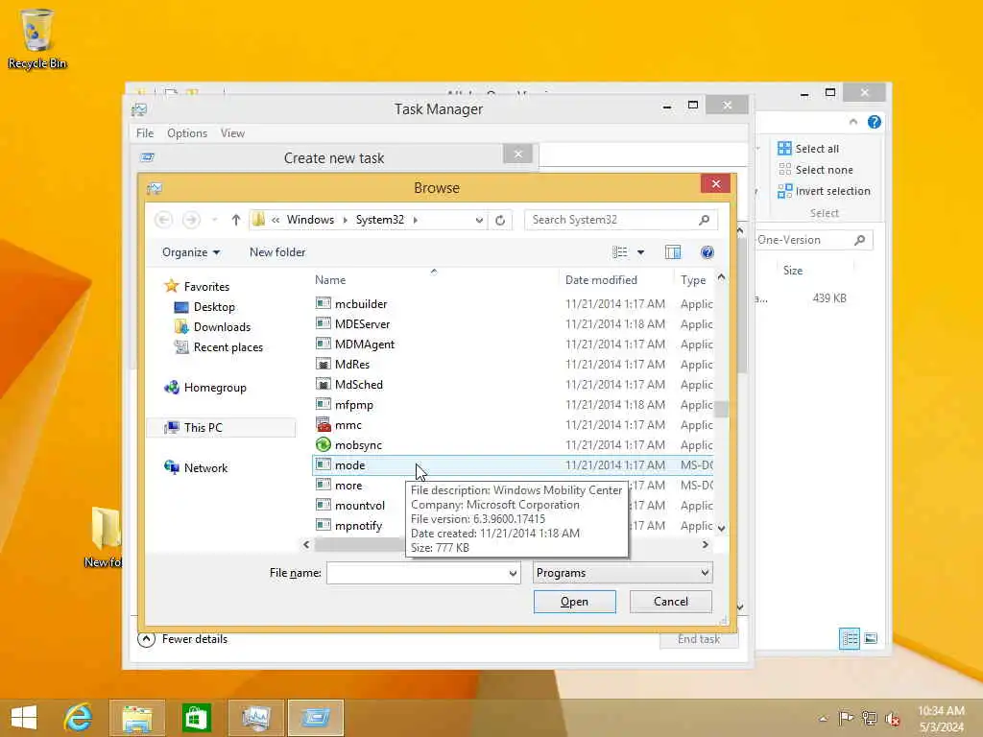983x737 pixels.
Task: Click the Action Center flag in tray
Action: (x=846, y=718)
